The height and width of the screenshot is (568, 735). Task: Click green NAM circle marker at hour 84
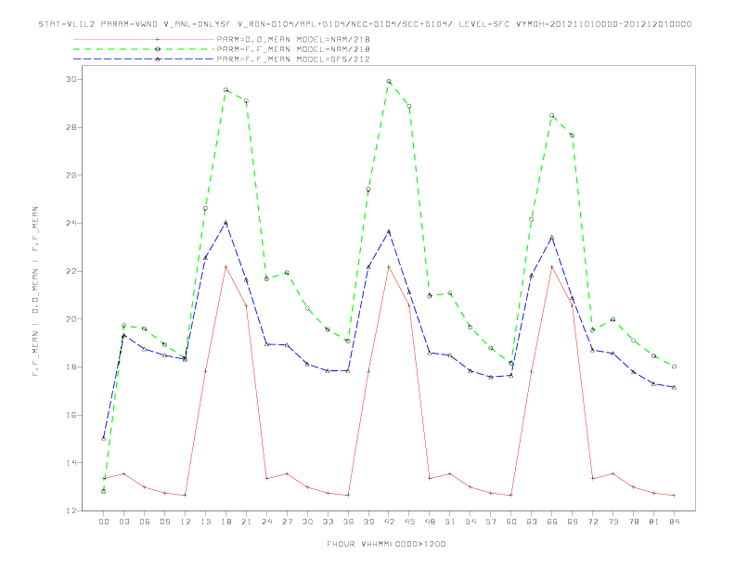[674, 367]
